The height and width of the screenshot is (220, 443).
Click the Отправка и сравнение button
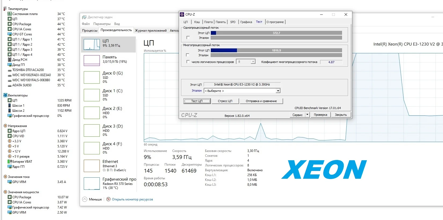click(x=261, y=101)
